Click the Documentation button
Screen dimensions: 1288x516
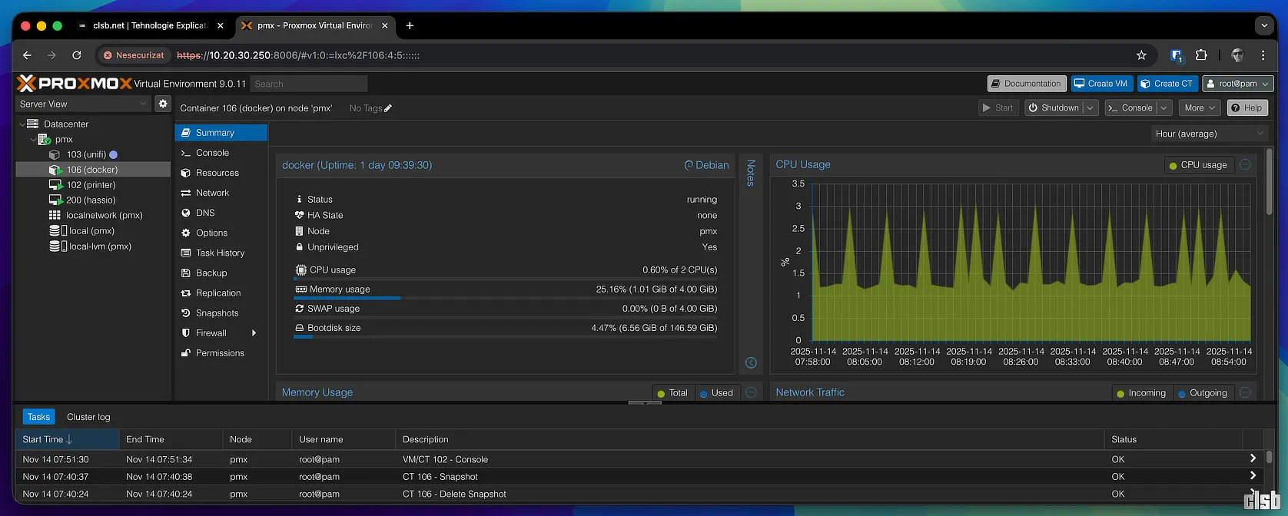(x=1026, y=84)
